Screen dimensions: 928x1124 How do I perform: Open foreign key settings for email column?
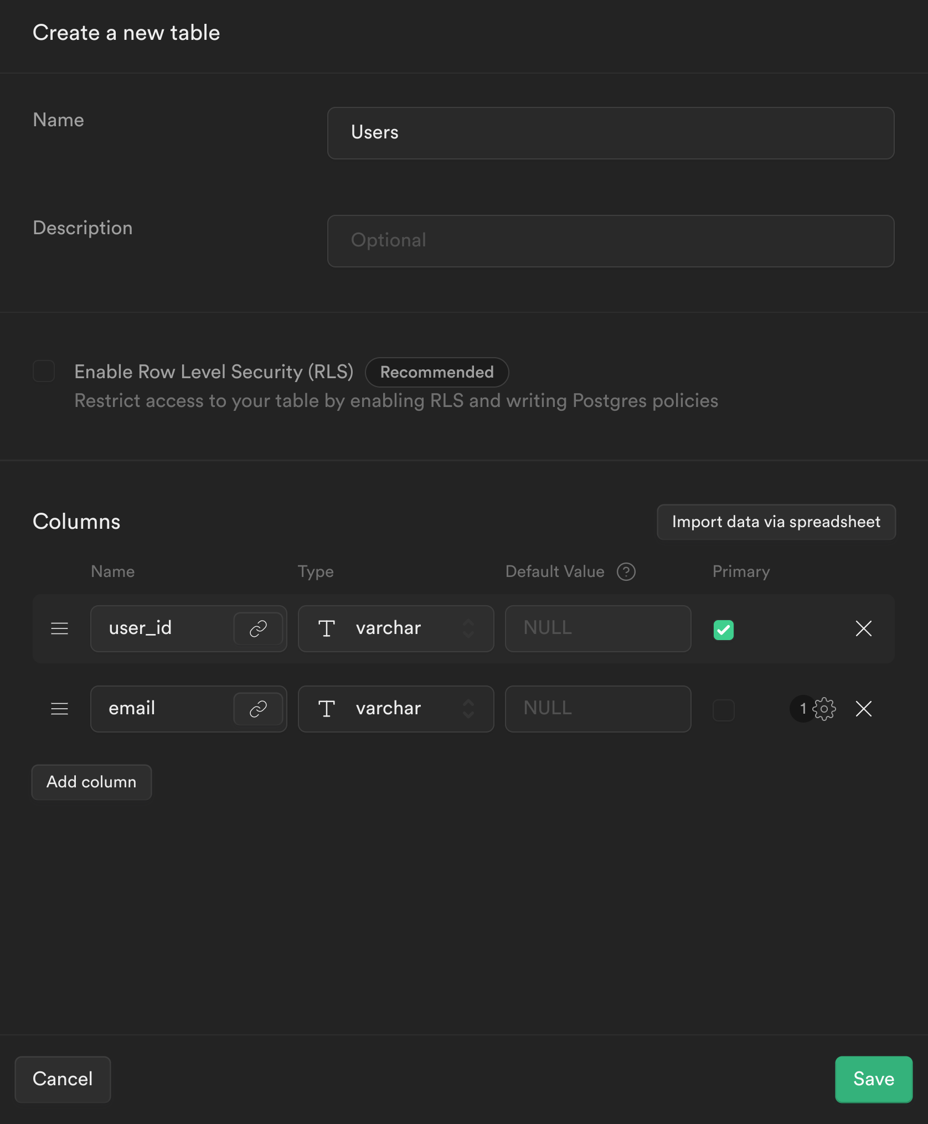pyautogui.click(x=258, y=709)
